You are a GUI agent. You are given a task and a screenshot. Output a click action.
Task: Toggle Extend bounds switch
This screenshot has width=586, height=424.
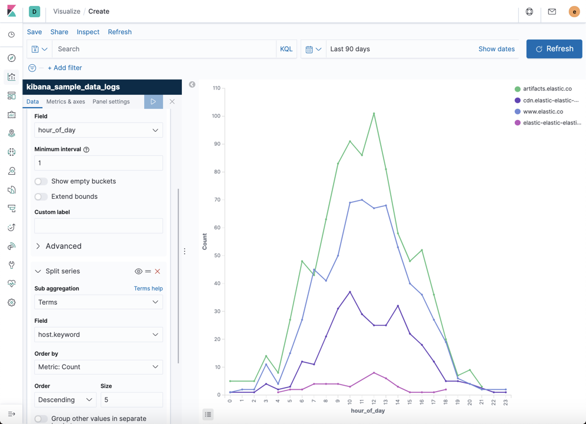pos(41,196)
